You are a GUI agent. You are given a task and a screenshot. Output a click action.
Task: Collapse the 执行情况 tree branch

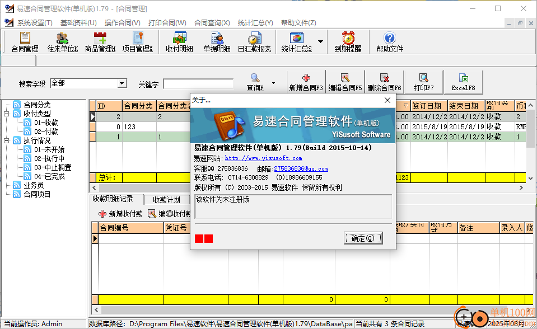(7, 140)
